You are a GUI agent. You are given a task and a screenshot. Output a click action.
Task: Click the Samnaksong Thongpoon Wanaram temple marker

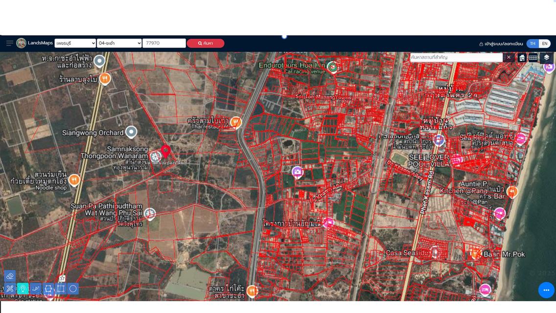(155, 156)
